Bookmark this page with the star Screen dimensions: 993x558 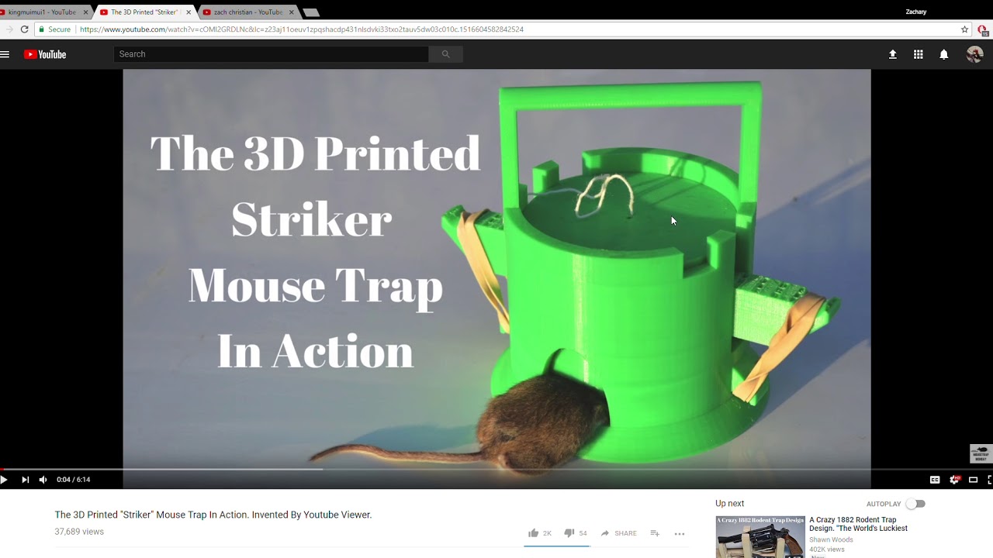pyautogui.click(x=964, y=29)
